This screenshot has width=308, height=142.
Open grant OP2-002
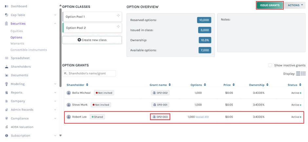[160, 93]
